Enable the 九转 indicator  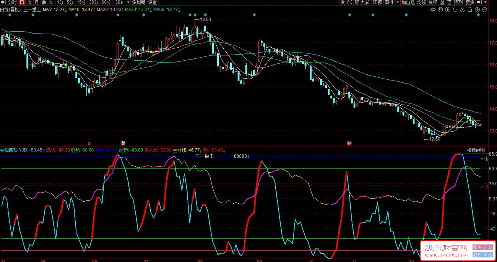pos(365,2)
